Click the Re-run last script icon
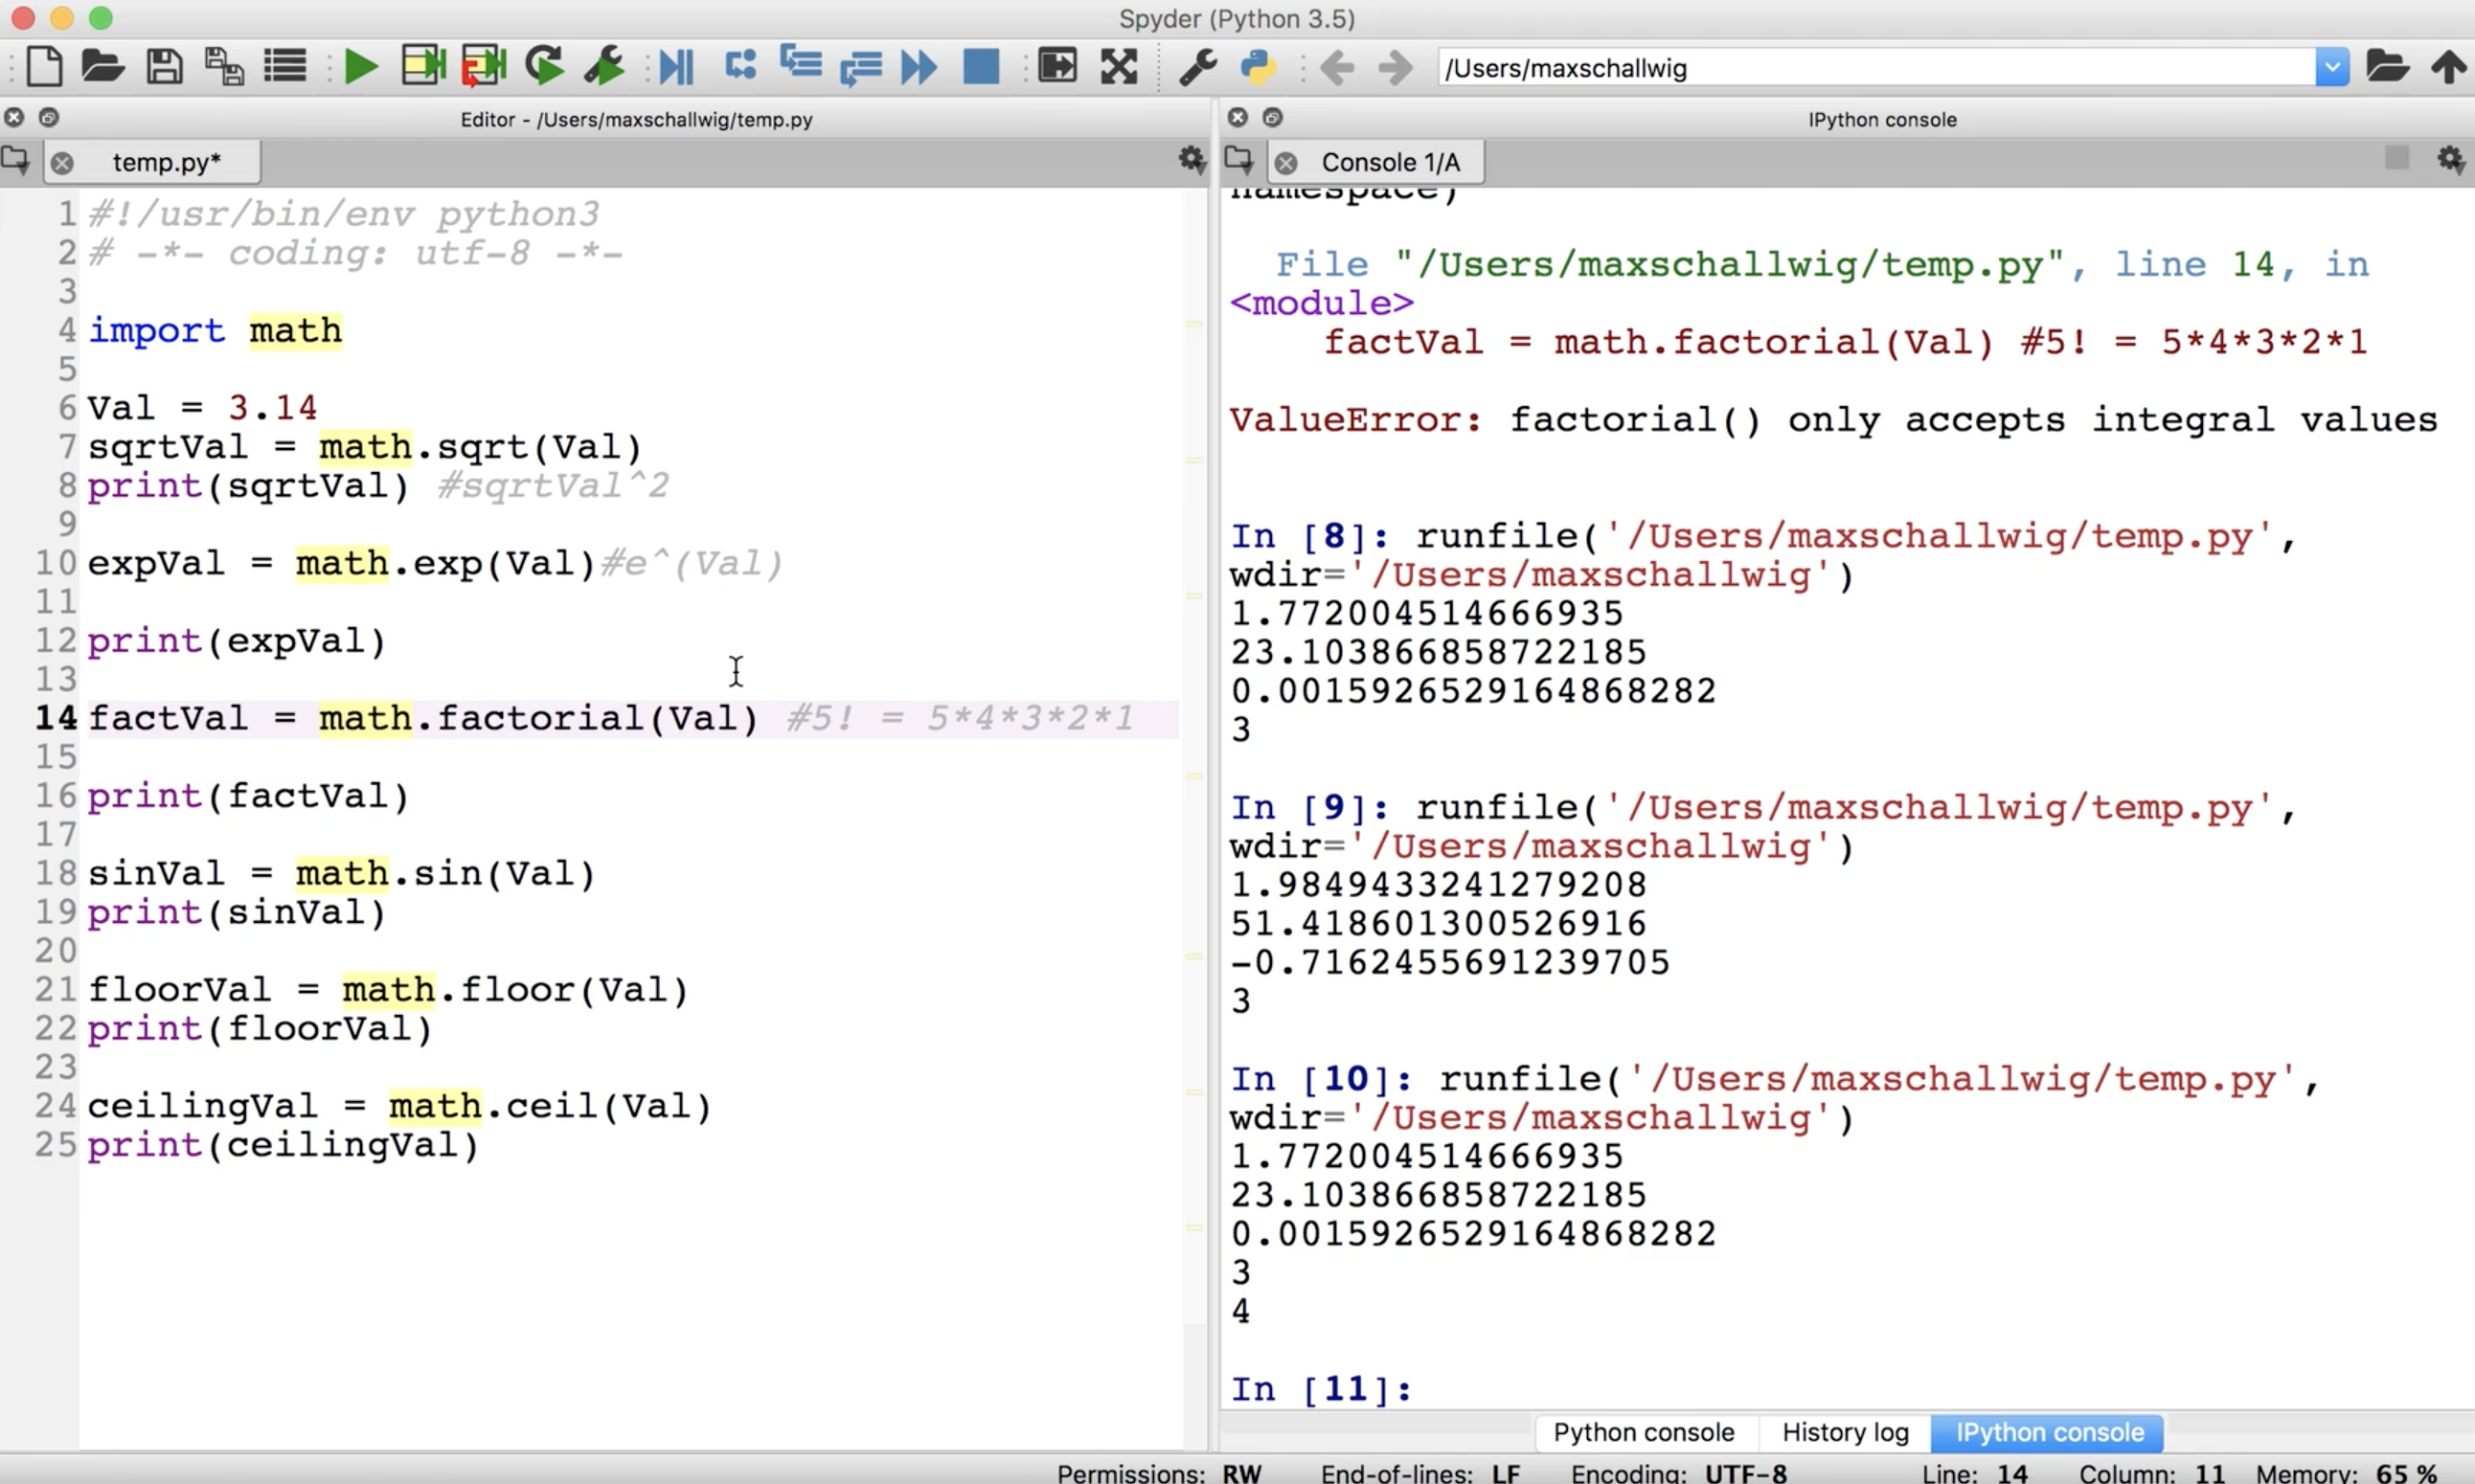This screenshot has height=1484, width=2475. pyautogui.click(x=544, y=67)
